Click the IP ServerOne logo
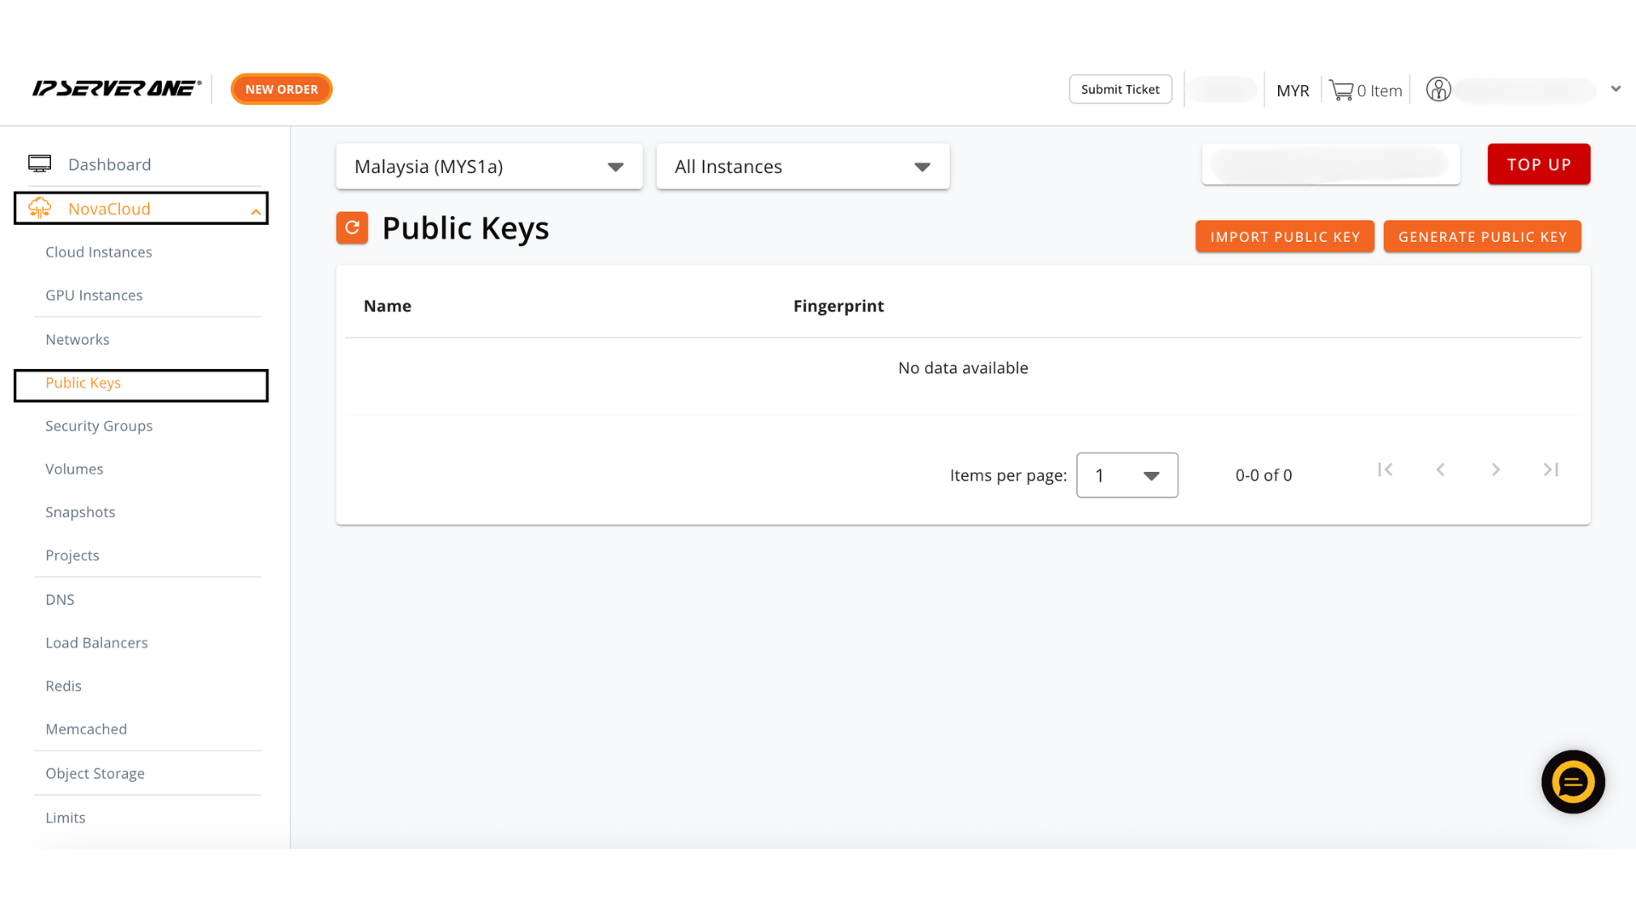This screenshot has width=1636, height=920. [117, 89]
